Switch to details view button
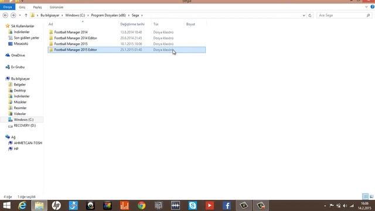Image resolution: width=375 pixels, height=211 pixels. pyautogui.click(x=365, y=197)
